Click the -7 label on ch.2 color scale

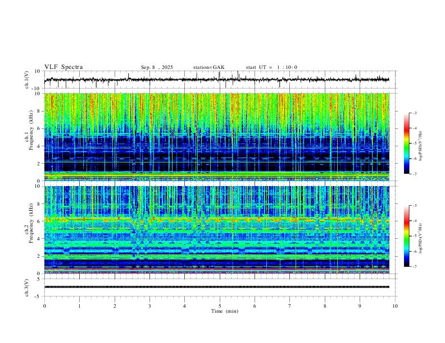coord(414,266)
